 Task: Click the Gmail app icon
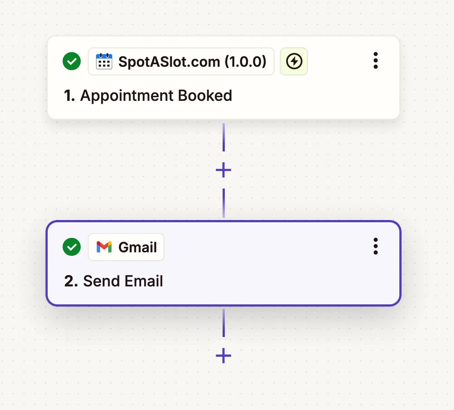105,247
